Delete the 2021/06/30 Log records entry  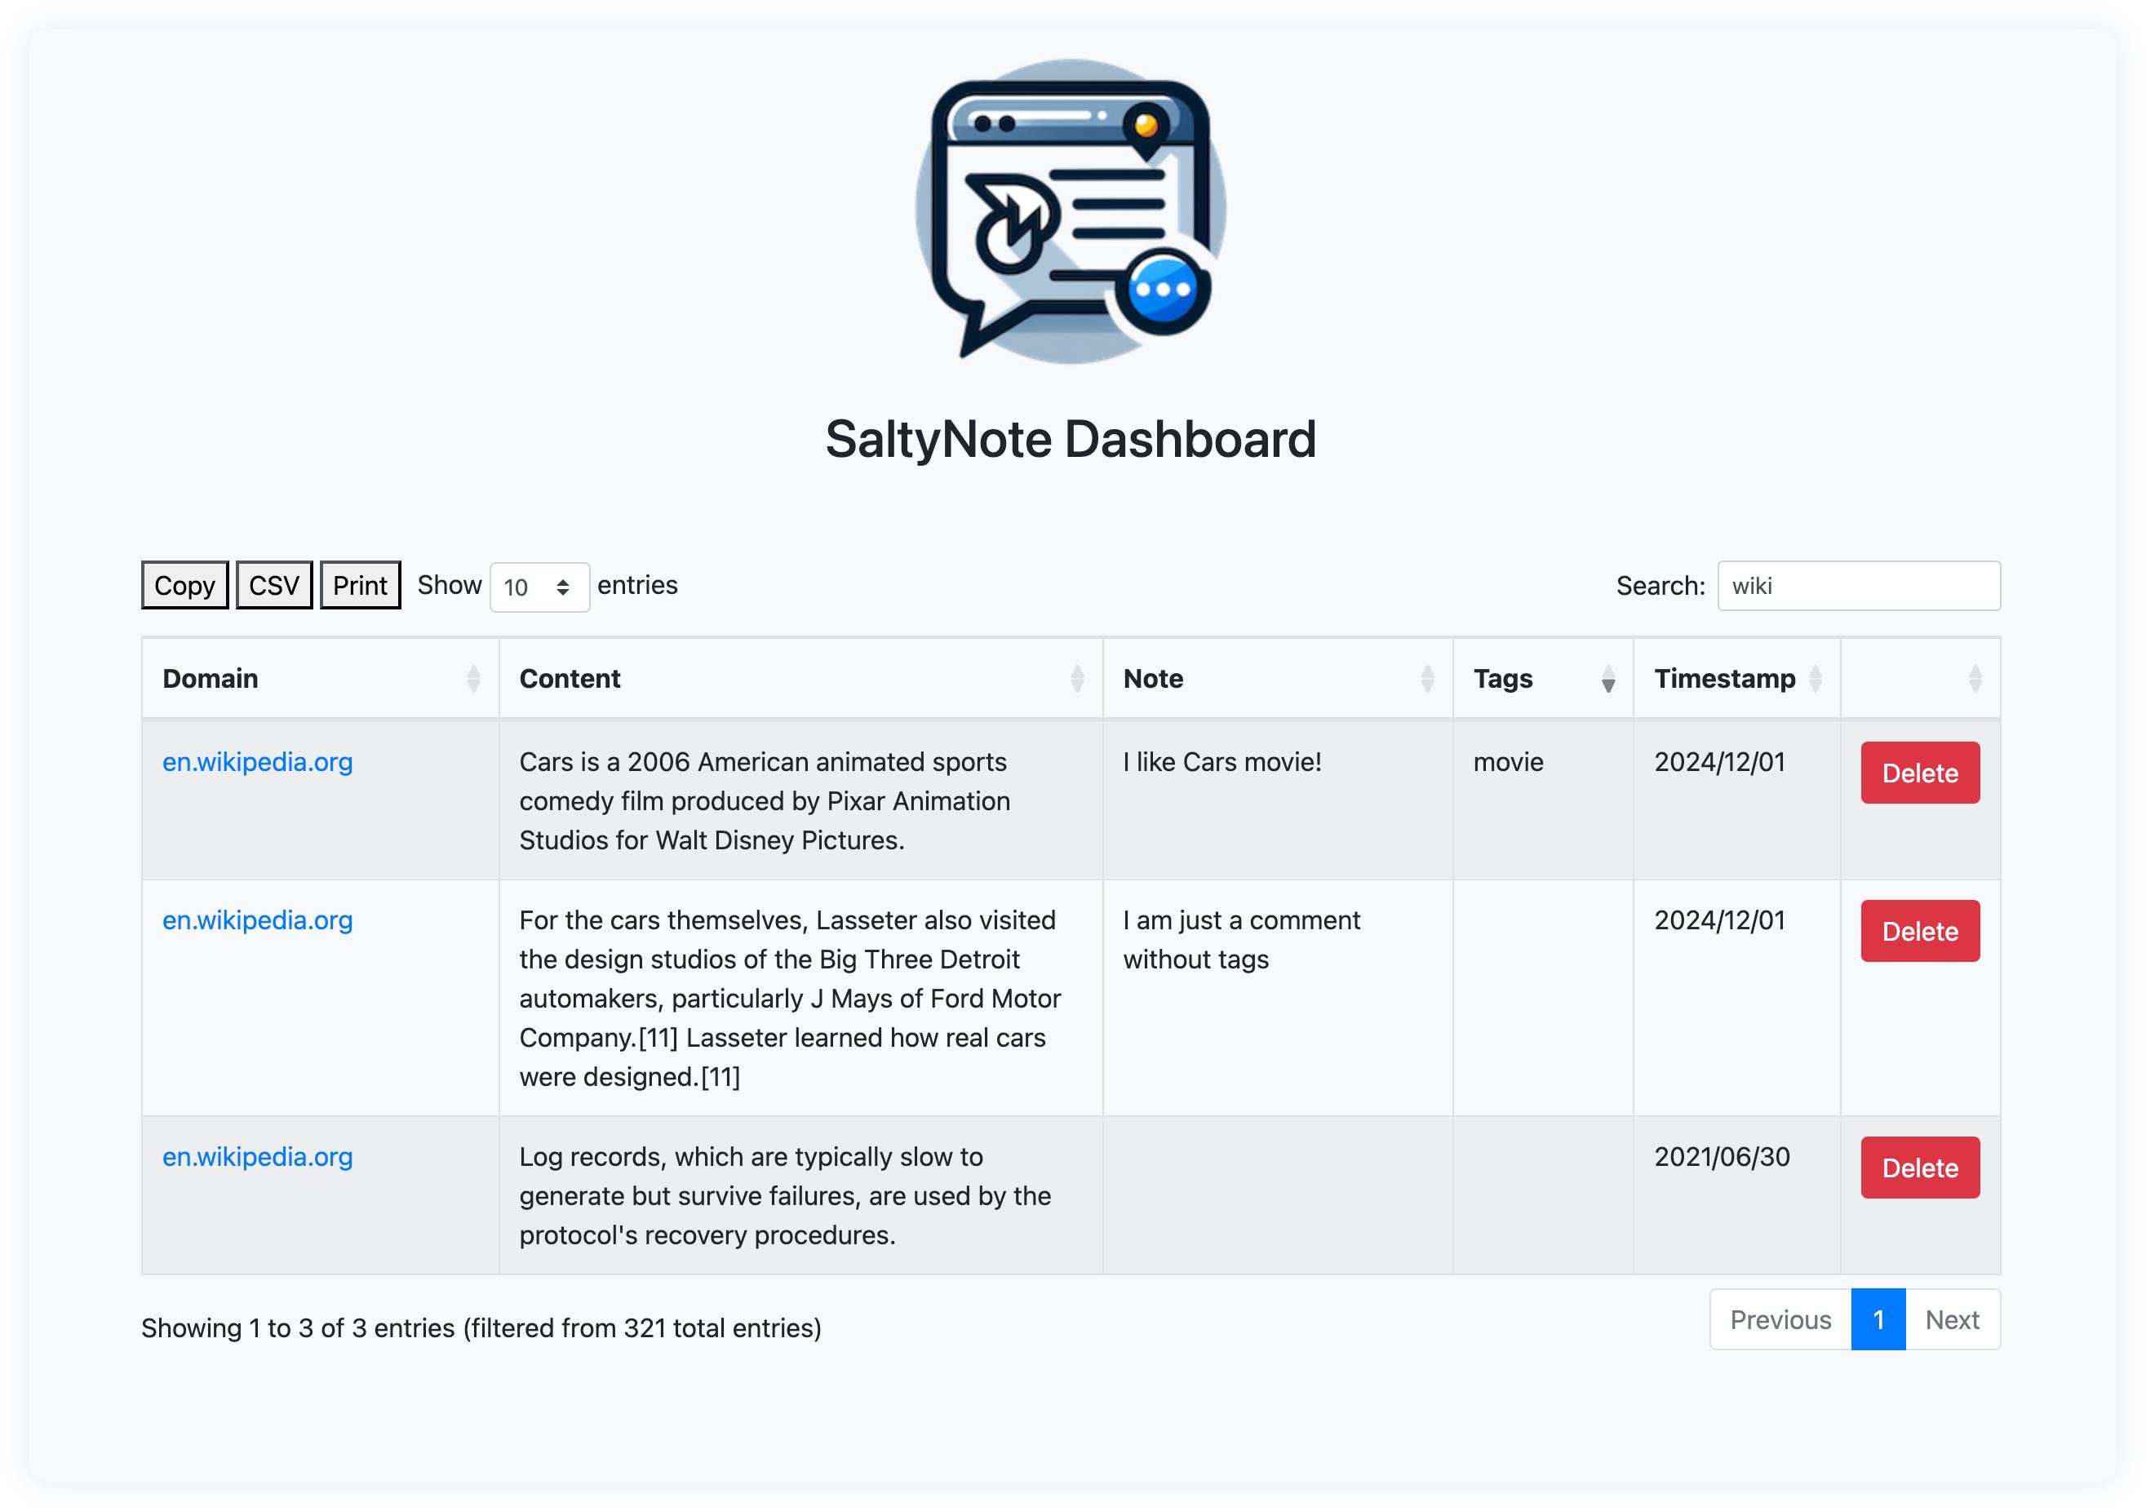click(1919, 1168)
